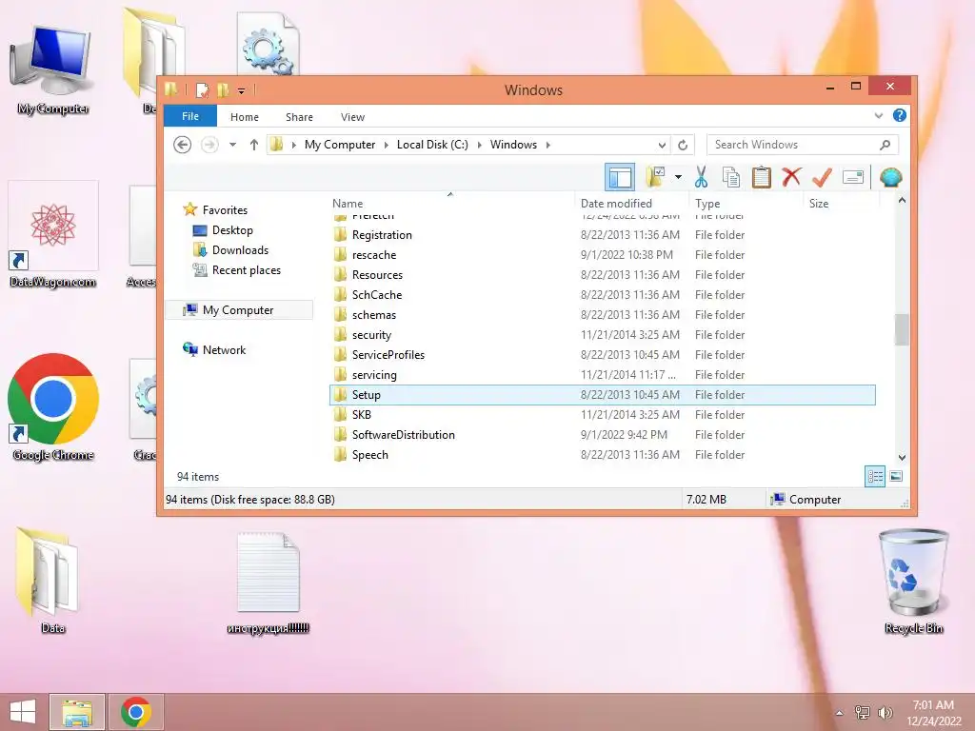The width and height of the screenshot is (975, 731).
Task: Refresh the Windows folder view
Action: coord(683,146)
